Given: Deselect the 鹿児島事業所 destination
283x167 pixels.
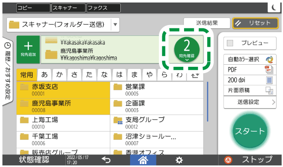Looking at the screenshot, I should click(63, 106).
